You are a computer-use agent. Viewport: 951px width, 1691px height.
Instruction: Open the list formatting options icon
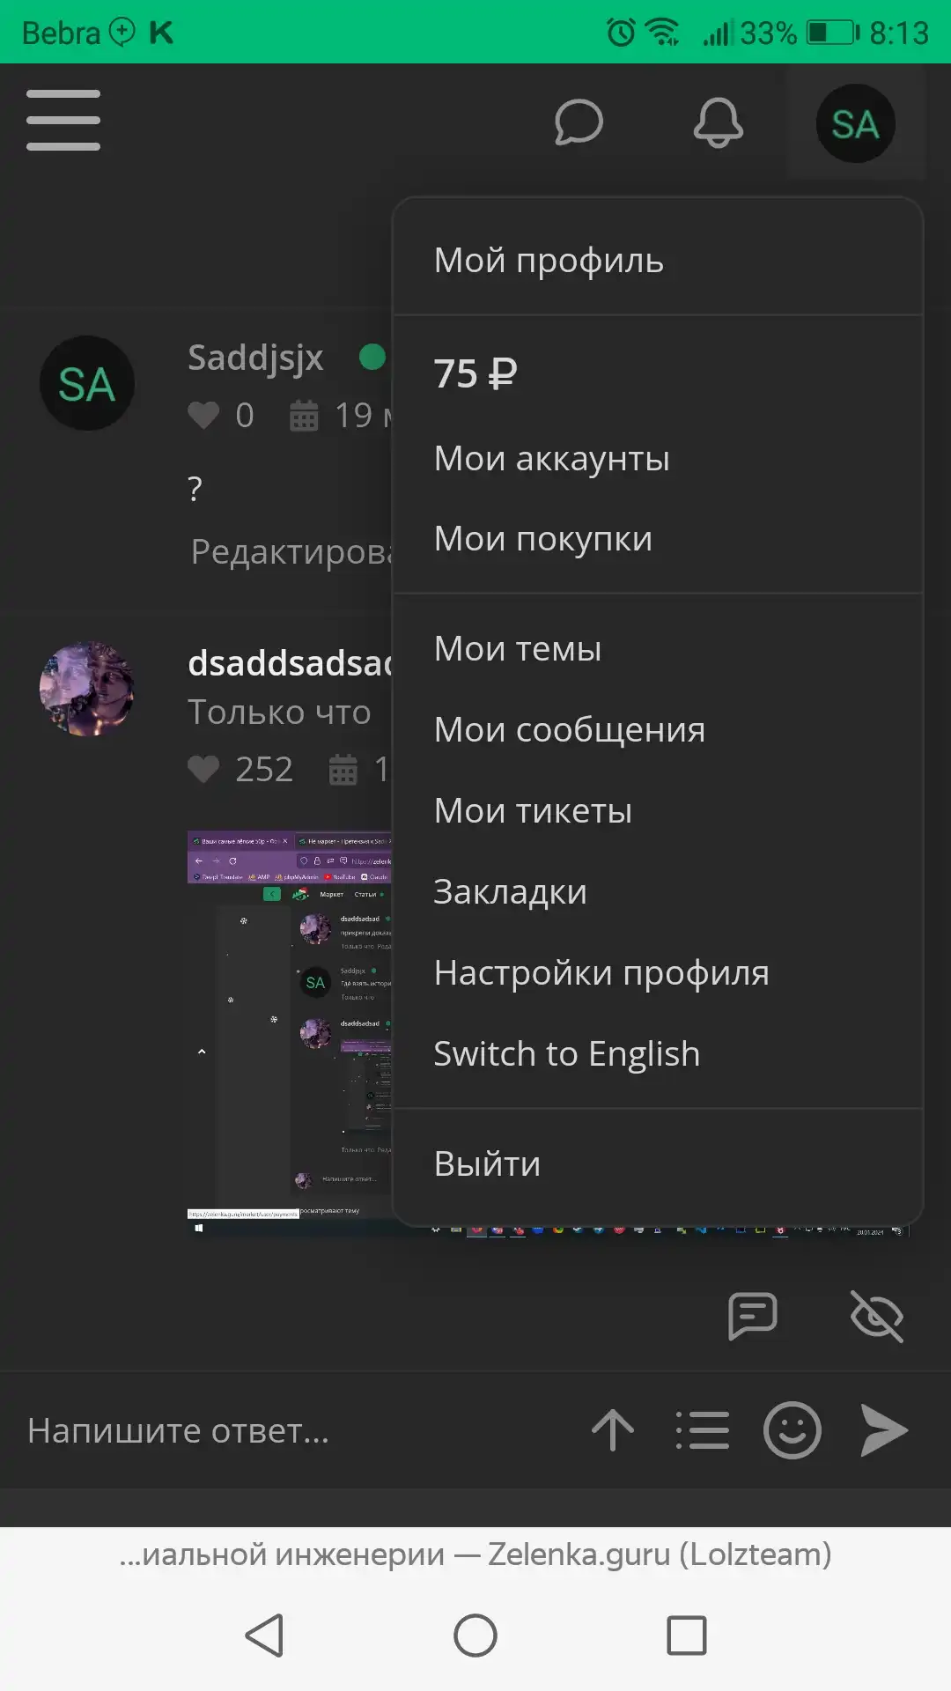[x=702, y=1430]
